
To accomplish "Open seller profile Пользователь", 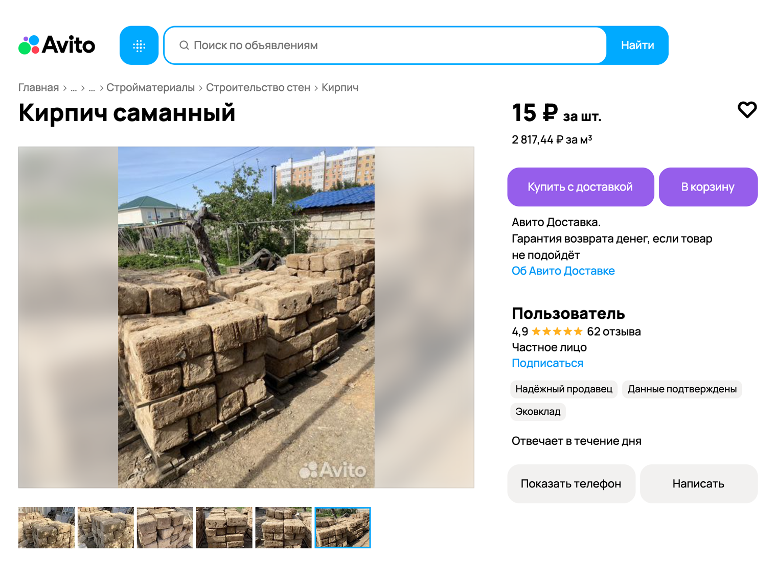I will (568, 313).
